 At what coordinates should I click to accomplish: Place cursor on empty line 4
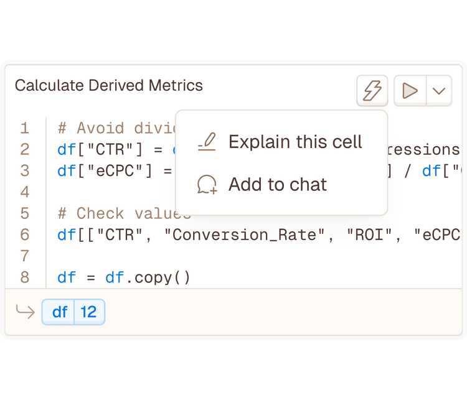[125, 192]
